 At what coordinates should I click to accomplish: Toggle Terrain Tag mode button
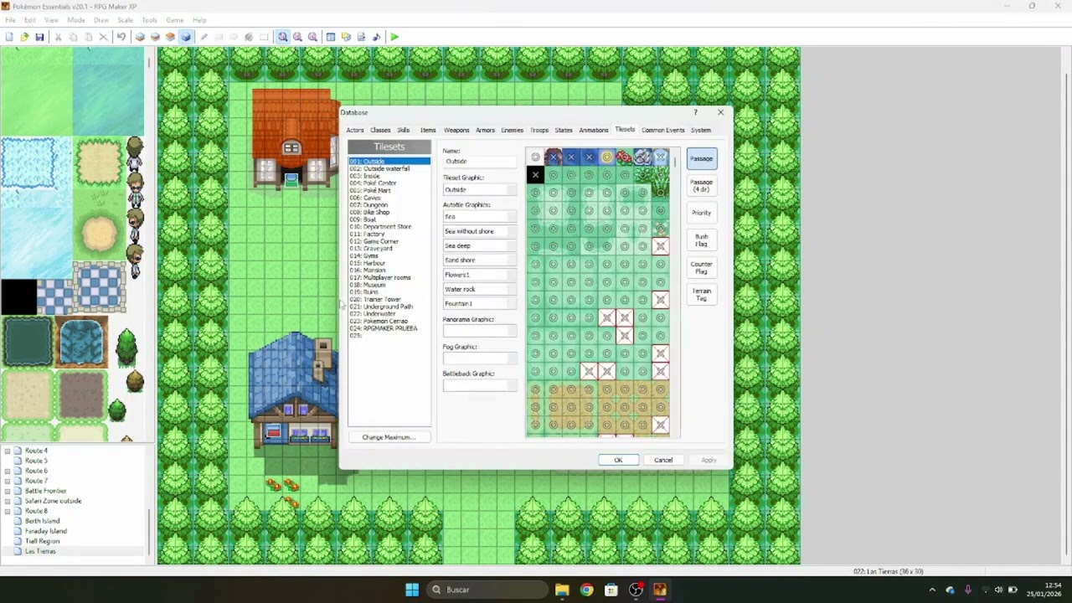click(x=702, y=294)
